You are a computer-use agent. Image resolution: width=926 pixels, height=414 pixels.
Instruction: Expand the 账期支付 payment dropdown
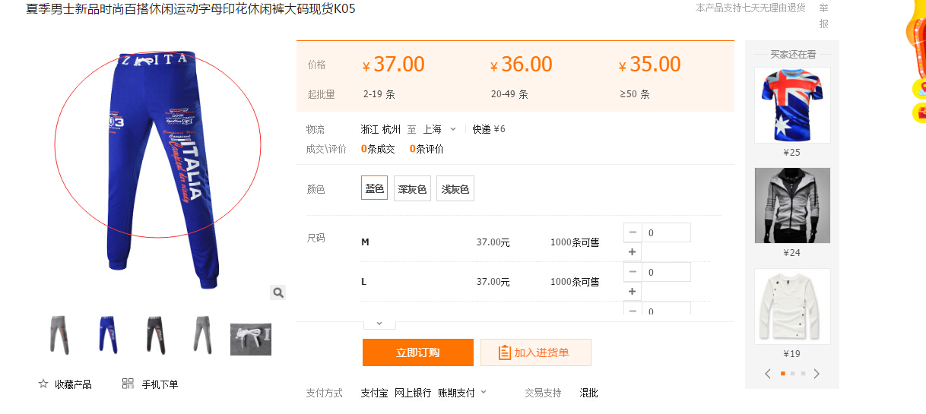coord(484,393)
